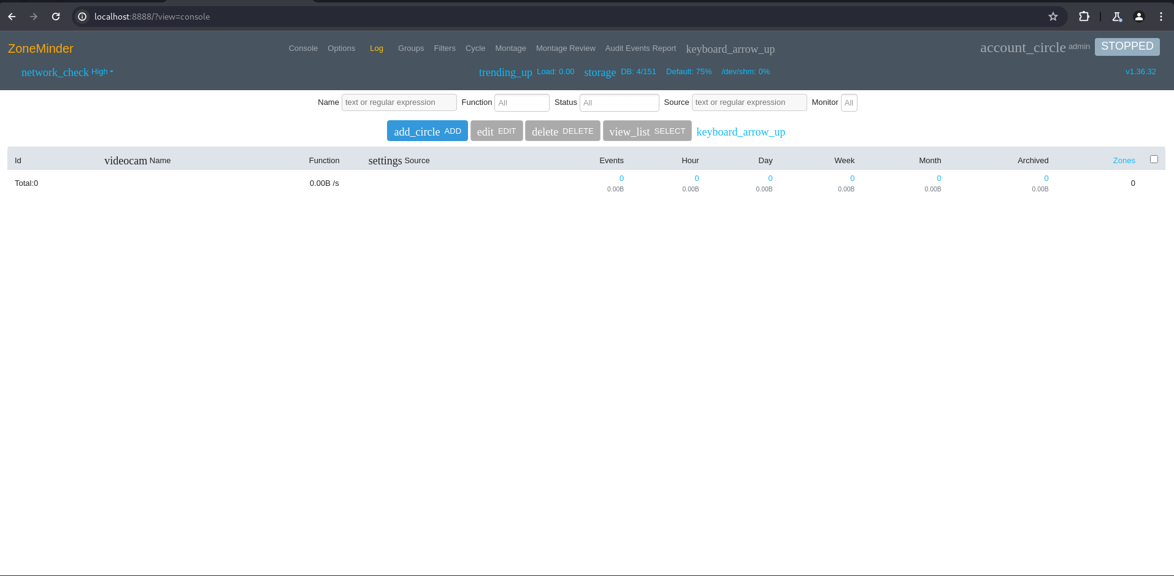The width and height of the screenshot is (1174, 576).
Task: Click the network_check bandwidth icon
Action: (55, 72)
